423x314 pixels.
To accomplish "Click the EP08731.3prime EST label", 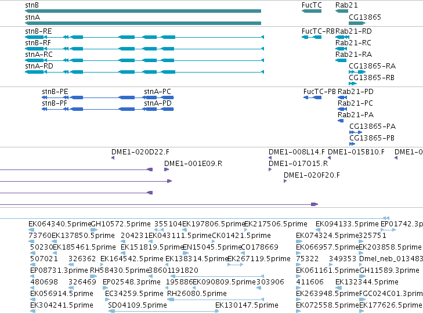I will [x=59, y=270].
